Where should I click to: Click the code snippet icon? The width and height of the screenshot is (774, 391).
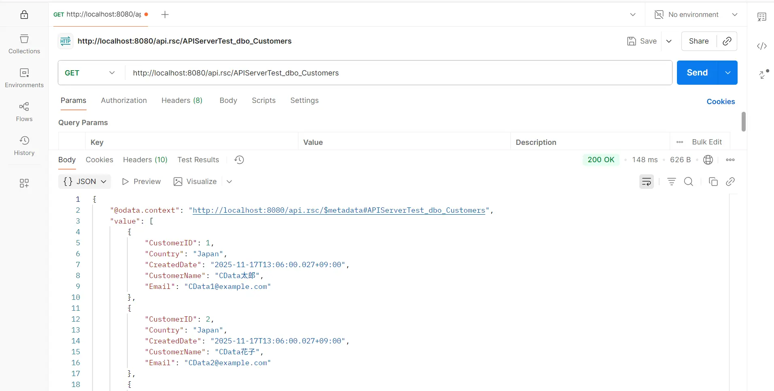762,46
